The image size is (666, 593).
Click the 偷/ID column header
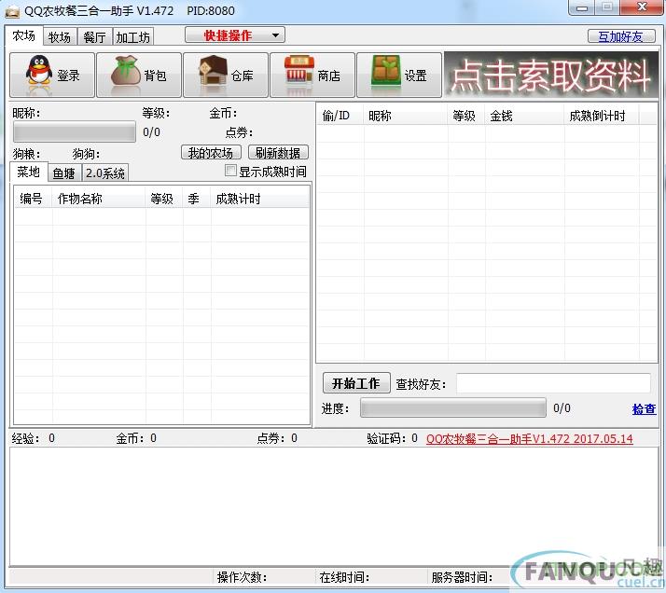pos(340,116)
